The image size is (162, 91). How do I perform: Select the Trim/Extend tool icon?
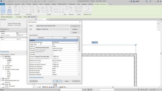click(x=51, y=11)
